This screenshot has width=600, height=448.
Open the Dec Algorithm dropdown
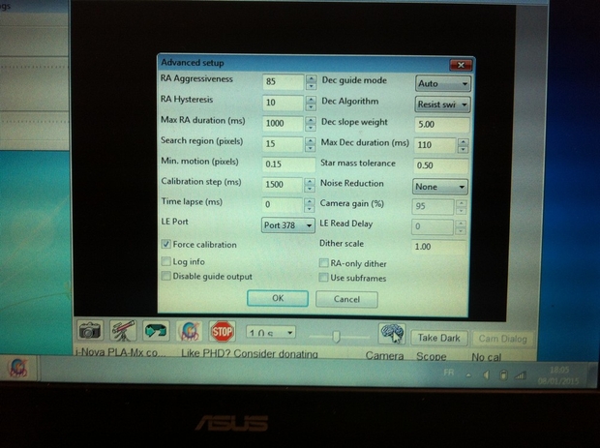[442, 105]
